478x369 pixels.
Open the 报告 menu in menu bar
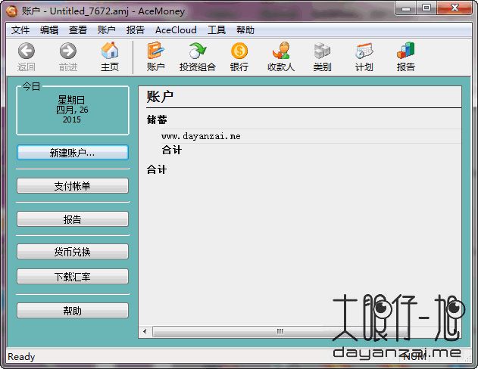136,30
